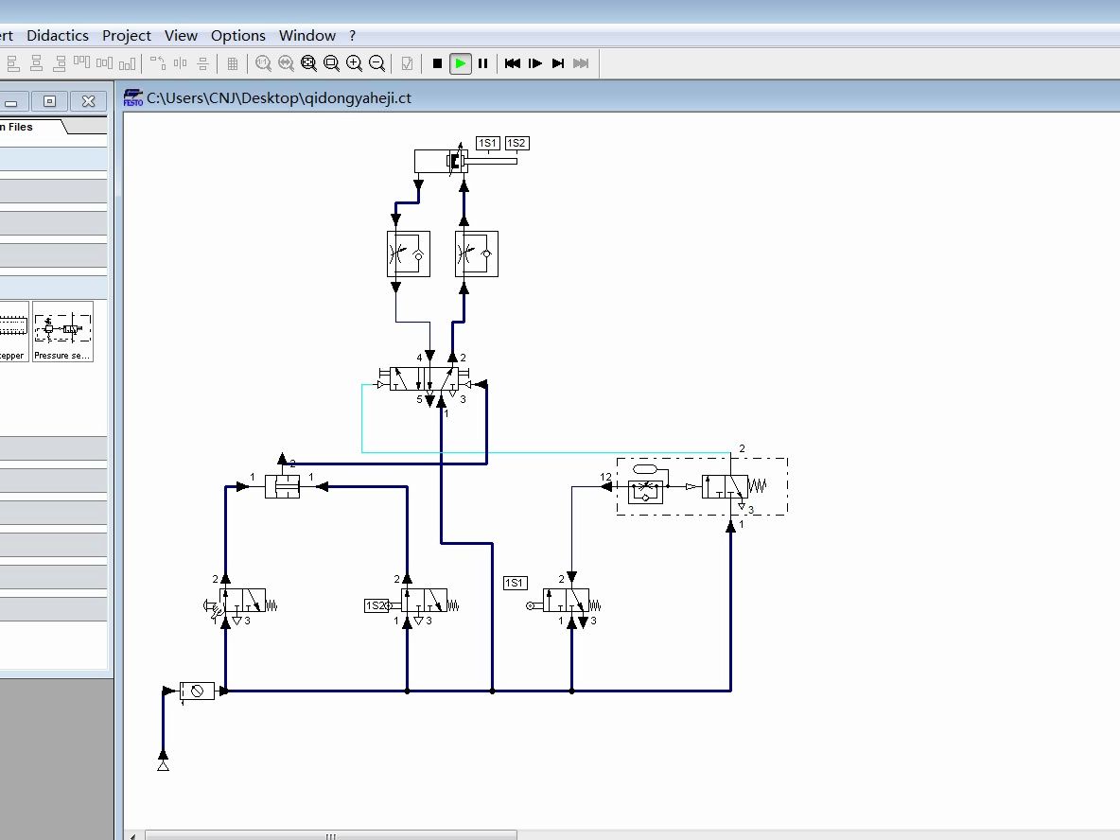
Task: Select view at original 1:1 zoom level
Action: click(263, 62)
